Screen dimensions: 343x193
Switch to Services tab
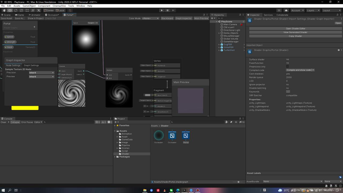pyautogui.click(x=268, y=15)
